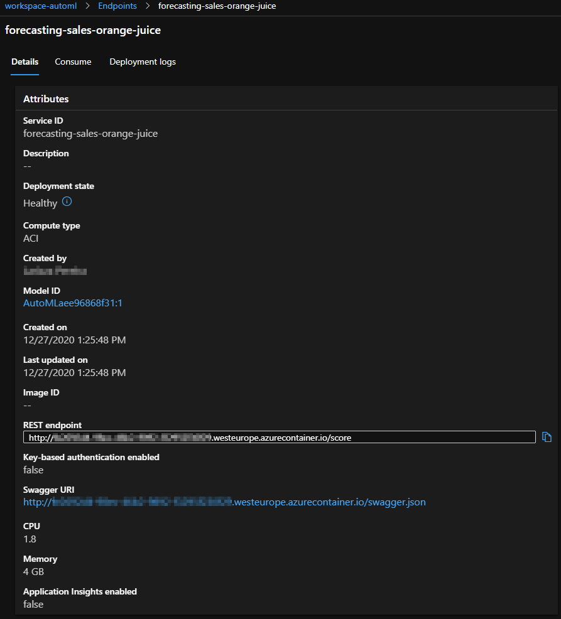
Task: Click inside the REST endpoint field
Action: coord(280,438)
